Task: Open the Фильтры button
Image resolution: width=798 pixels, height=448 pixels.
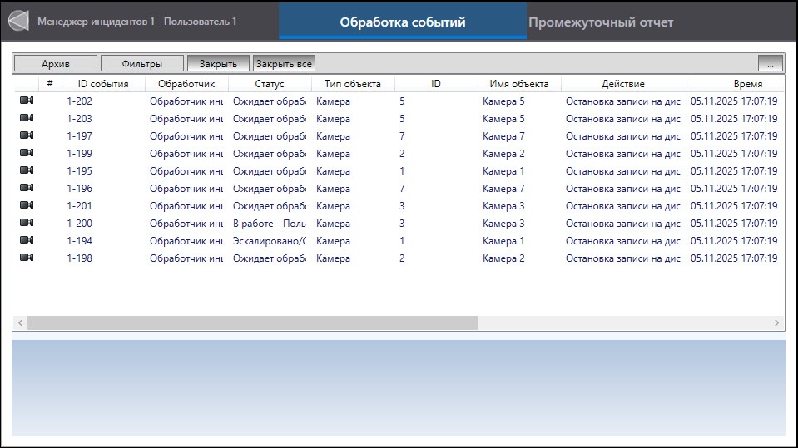Action: (142, 63)
